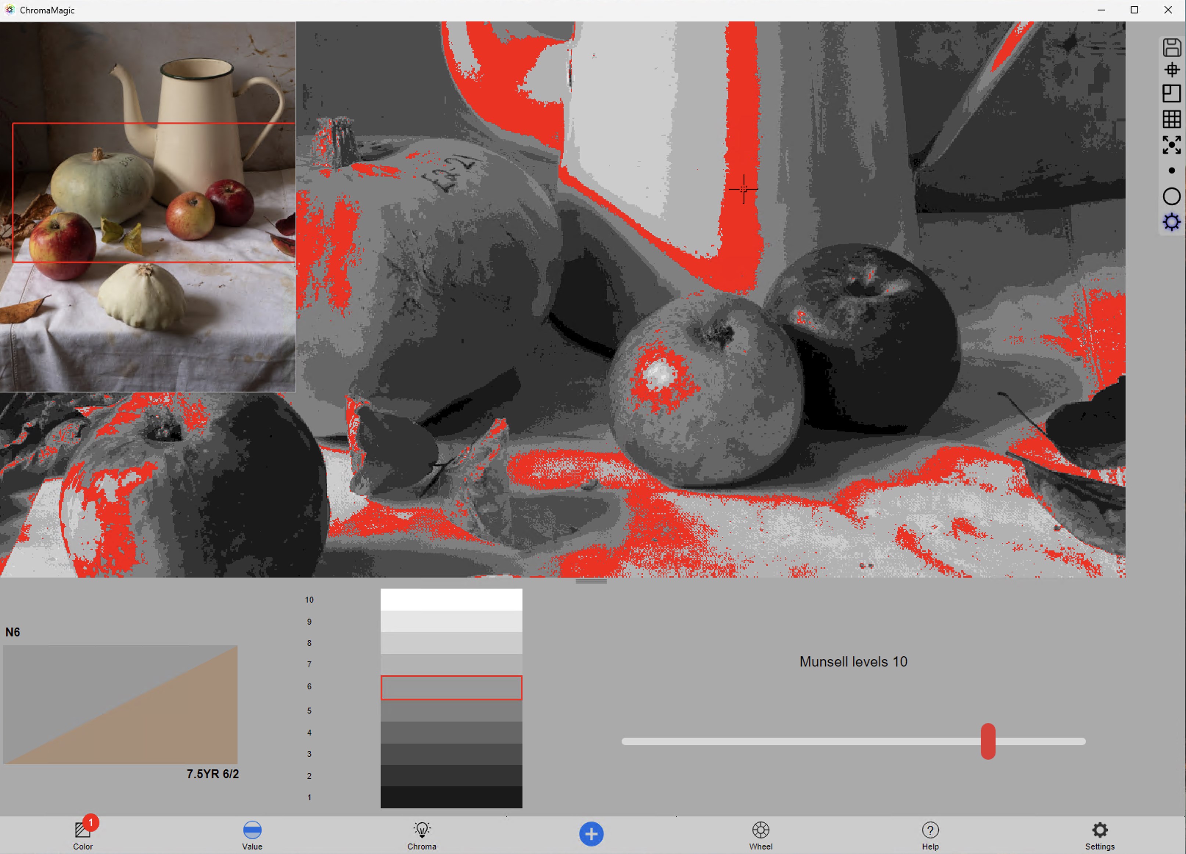
Task: Toggle the picture-in-picture preview
Action: (x=1171, y=94)
